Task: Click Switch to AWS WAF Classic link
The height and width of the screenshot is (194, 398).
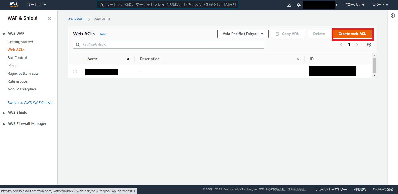Action: pos(30,103)
